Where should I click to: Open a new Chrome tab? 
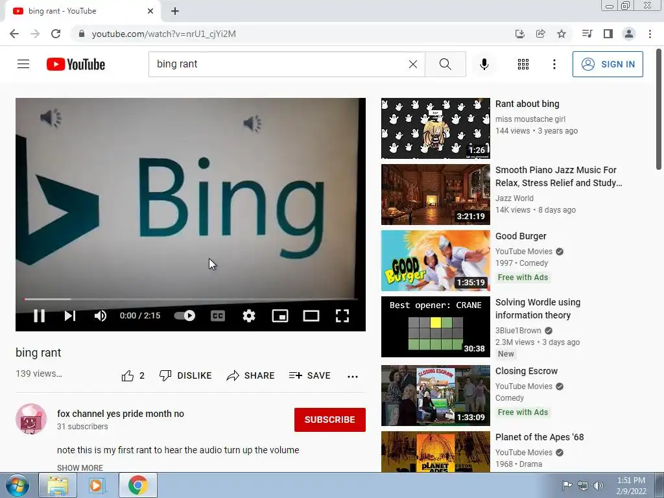[175, 11]
